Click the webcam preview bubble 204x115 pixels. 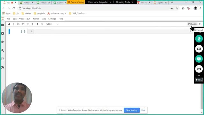(17, 98)
